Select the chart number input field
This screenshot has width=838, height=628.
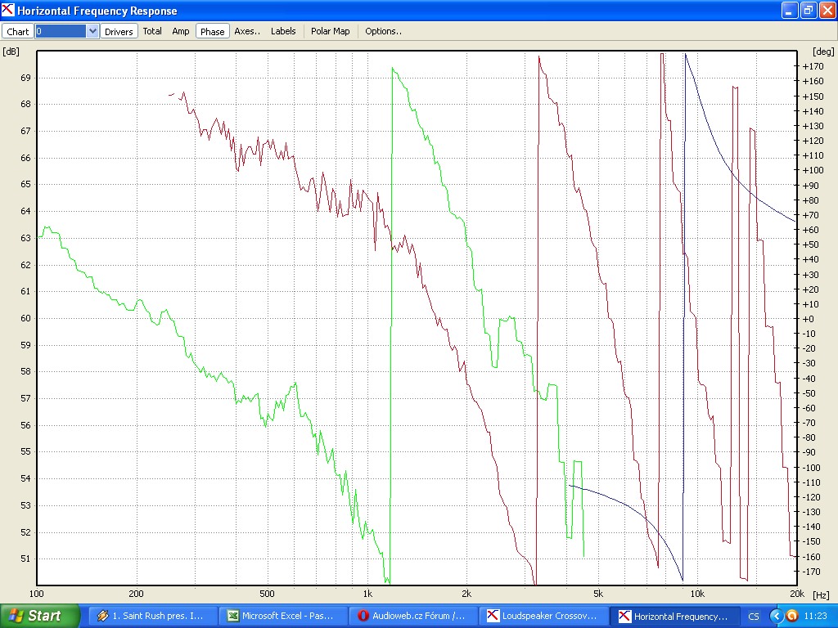[61, 31]
